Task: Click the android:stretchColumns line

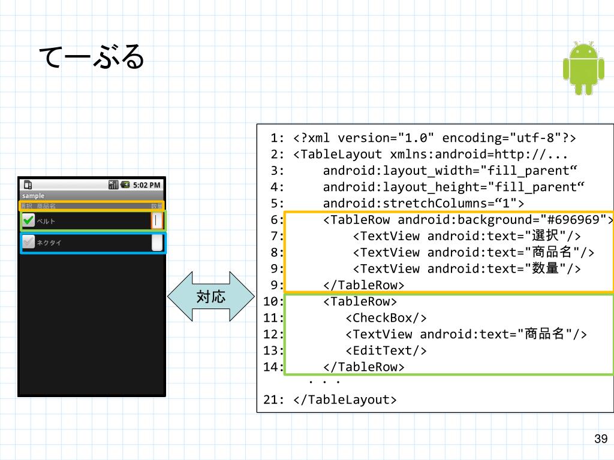Action: click(423, 204)
